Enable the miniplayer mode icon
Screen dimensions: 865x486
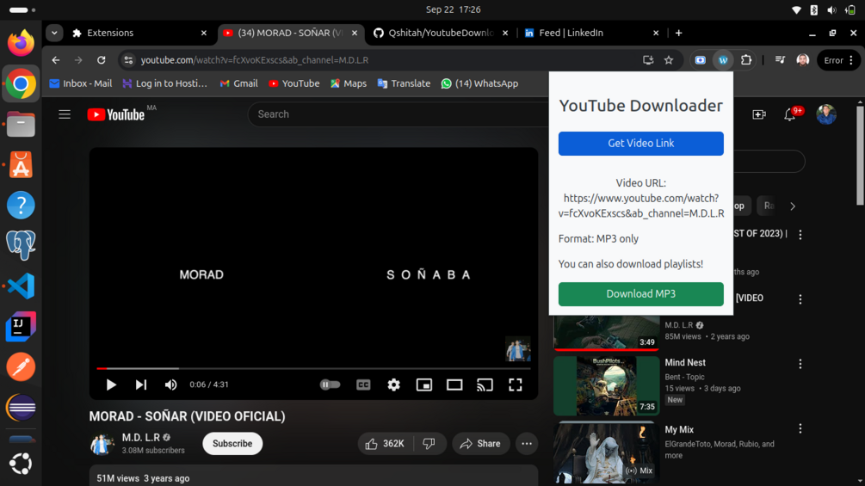424,384
